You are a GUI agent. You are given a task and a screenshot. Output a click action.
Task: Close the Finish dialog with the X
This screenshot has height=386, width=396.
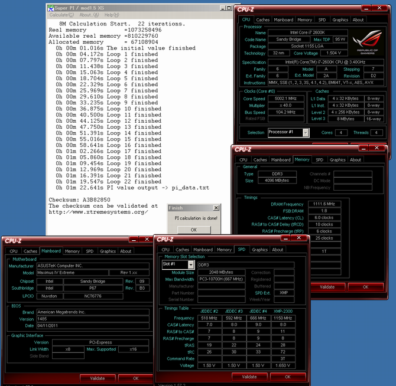tap(216, 208)
